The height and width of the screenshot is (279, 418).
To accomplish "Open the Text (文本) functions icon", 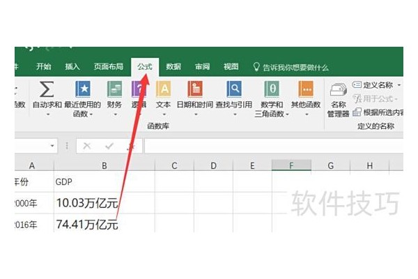I will 164,89.
